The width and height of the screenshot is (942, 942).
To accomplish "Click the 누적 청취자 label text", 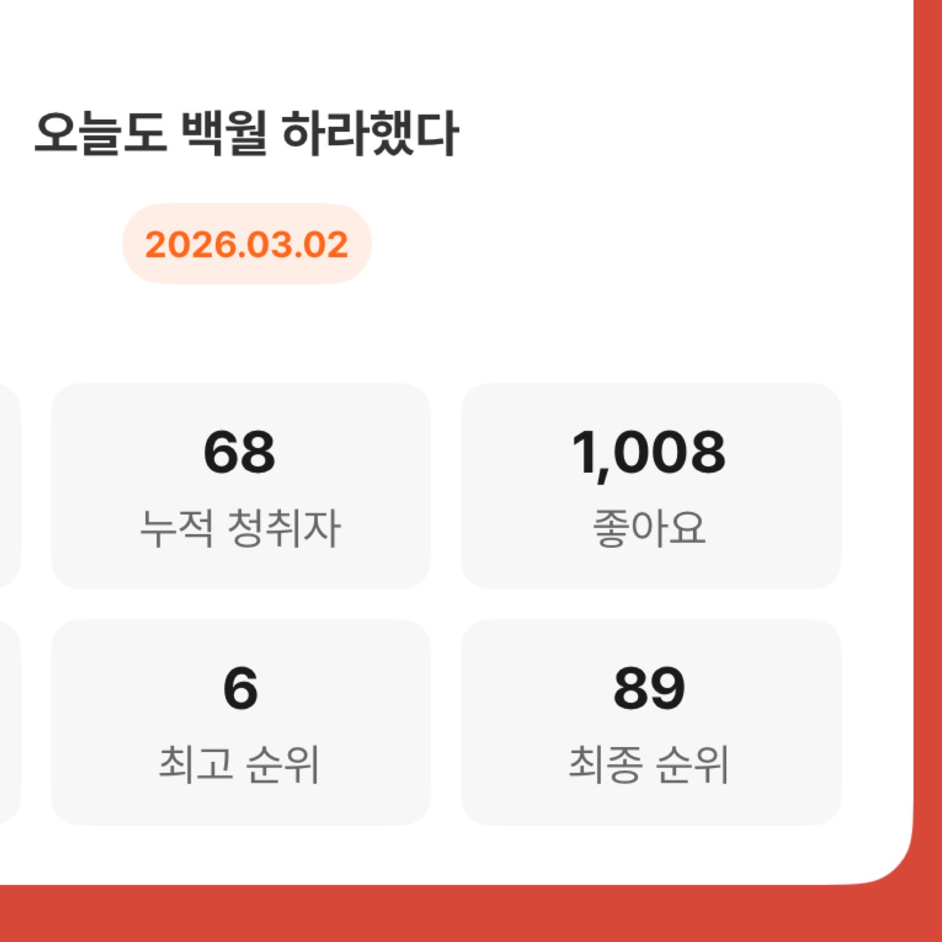I will click(x=240, y=528).
